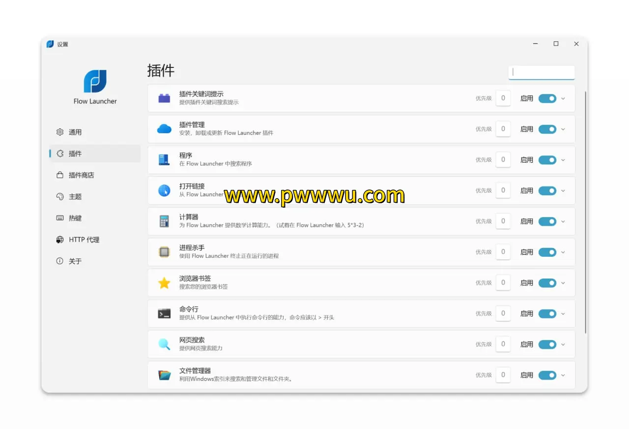
Task: Open the 关于 page
Action: [x=75, y=261]
